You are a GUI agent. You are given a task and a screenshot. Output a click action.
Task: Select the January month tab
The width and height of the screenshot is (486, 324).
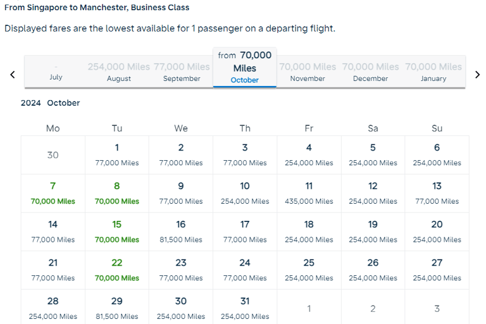tap(433, 72)
